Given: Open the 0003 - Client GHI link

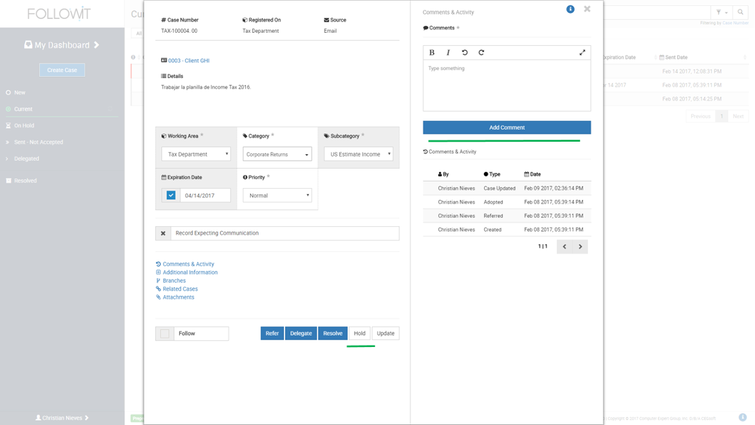Looking at the screenshot, I should pyautogui.click(x=188, y=60).
